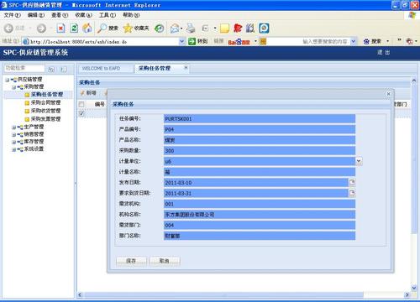Stop page loading with red X icon
The height and width of the screenshot is (302, 420).
(x=60, y=28)
